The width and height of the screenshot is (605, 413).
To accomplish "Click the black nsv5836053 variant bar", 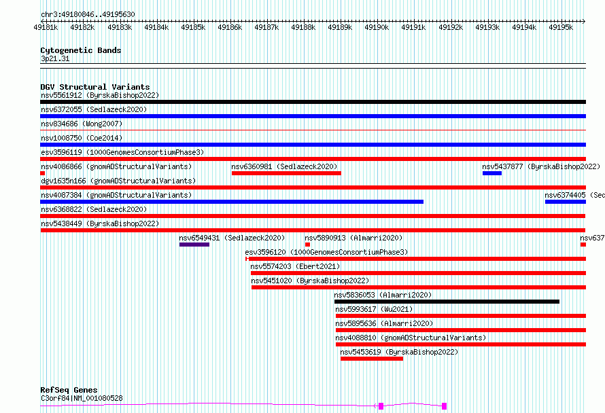I will (x=447, y=302).
